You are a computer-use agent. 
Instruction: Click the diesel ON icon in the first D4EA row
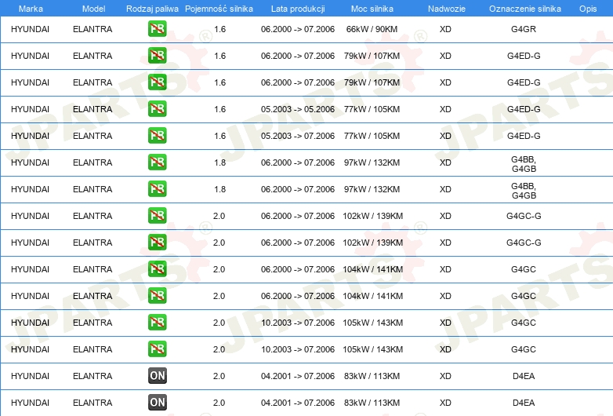click(x=157, y=376)
